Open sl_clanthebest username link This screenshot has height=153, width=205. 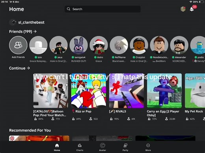tap(31, 22)
